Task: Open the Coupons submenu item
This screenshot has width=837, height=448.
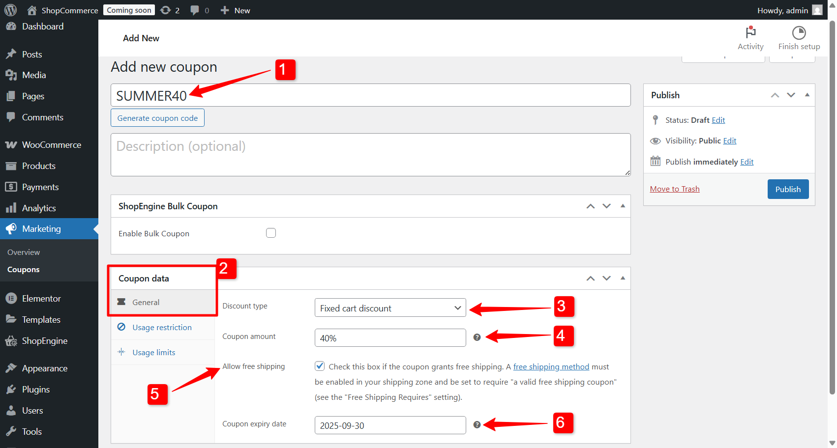Action: pyautogui.click(x=24, y=270)
